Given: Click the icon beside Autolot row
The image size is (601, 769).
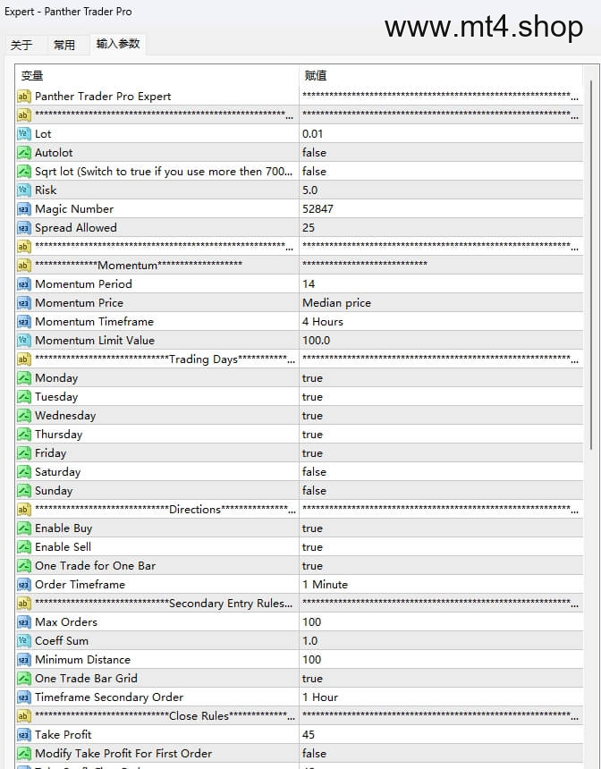Looking at the screenshot, I should (23, 153).
